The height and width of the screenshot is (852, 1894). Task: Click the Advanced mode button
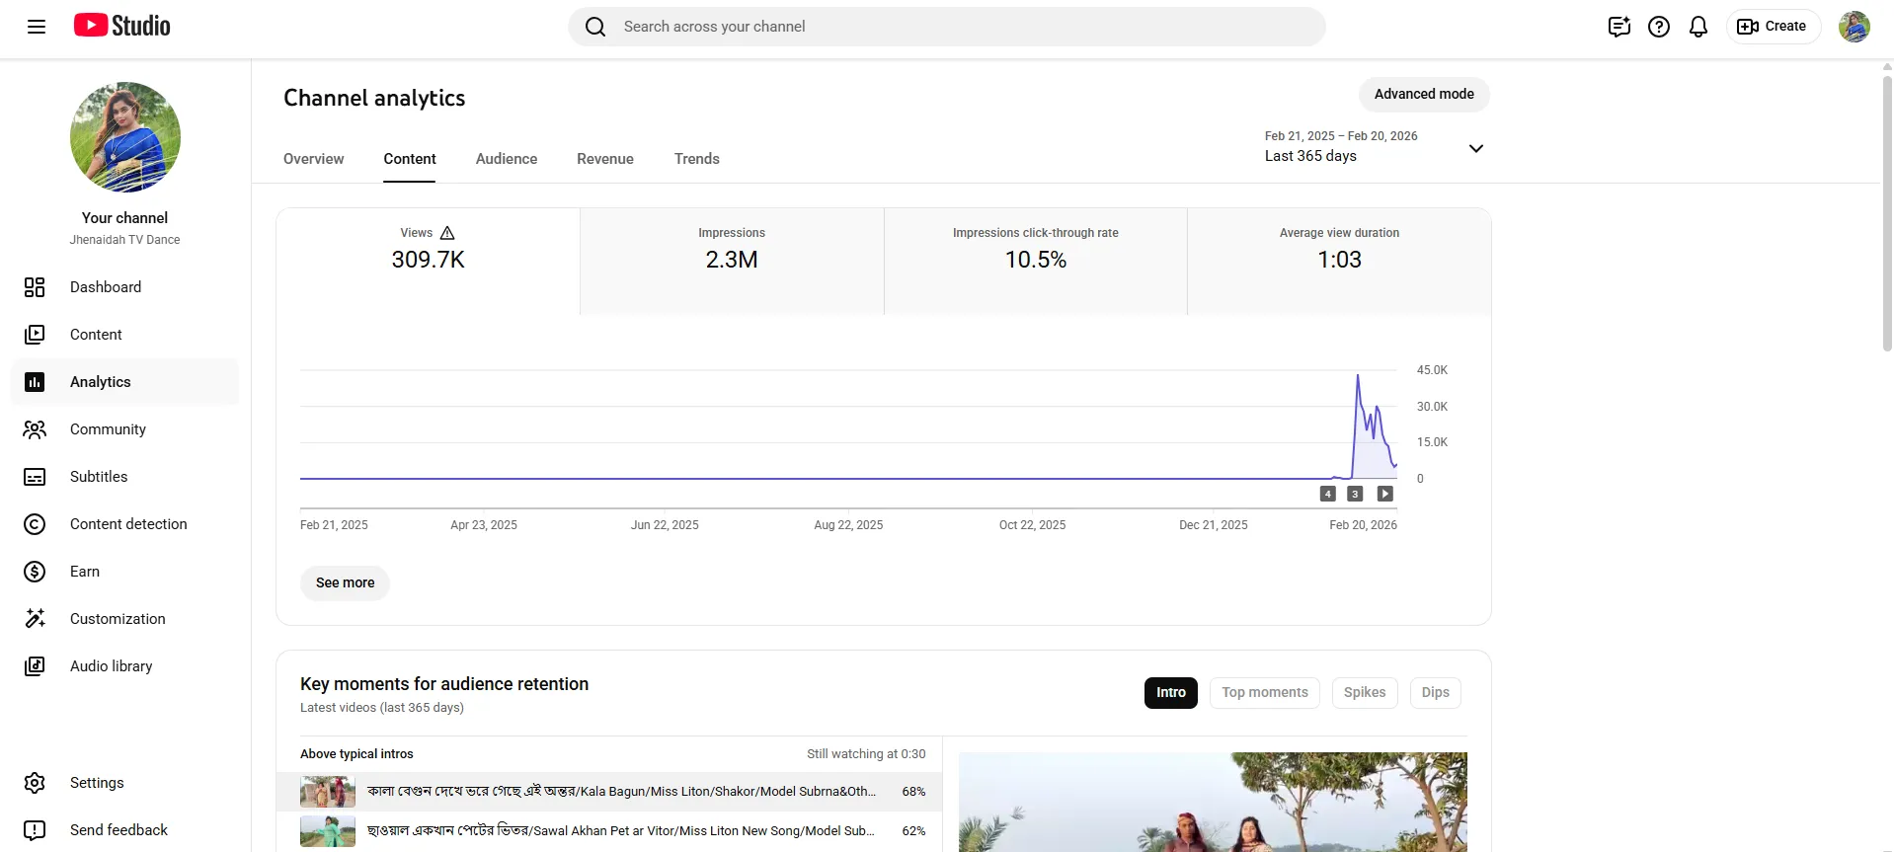point(1424,95)
